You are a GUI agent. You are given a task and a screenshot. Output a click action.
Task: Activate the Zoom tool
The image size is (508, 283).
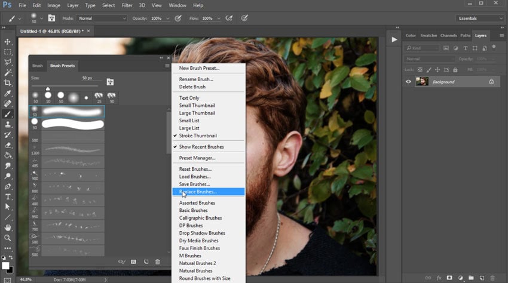tap(8, 238)
